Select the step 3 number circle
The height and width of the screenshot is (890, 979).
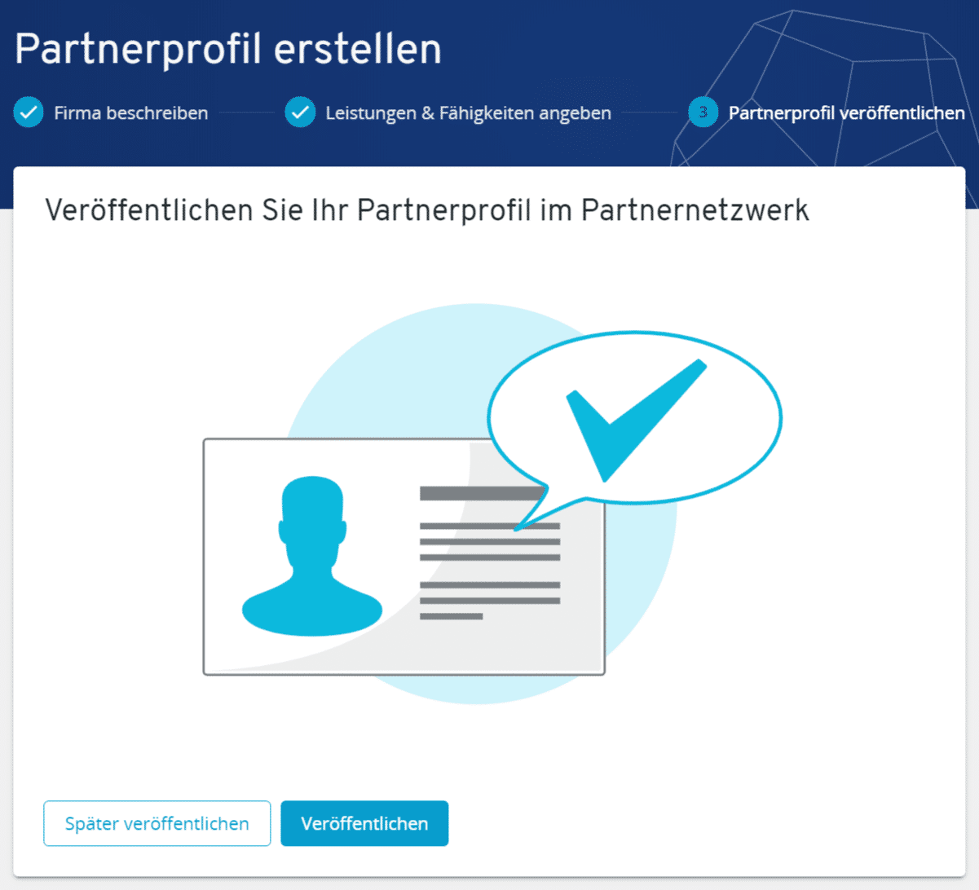(x=703, y=112)
